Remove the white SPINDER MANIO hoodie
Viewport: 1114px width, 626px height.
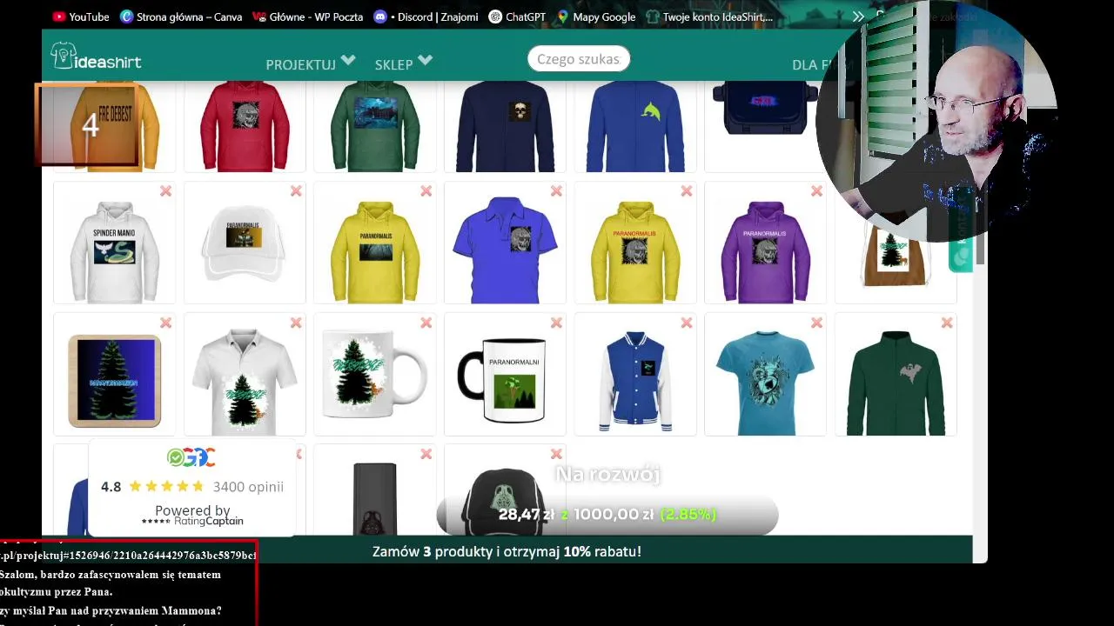[165, 191]
